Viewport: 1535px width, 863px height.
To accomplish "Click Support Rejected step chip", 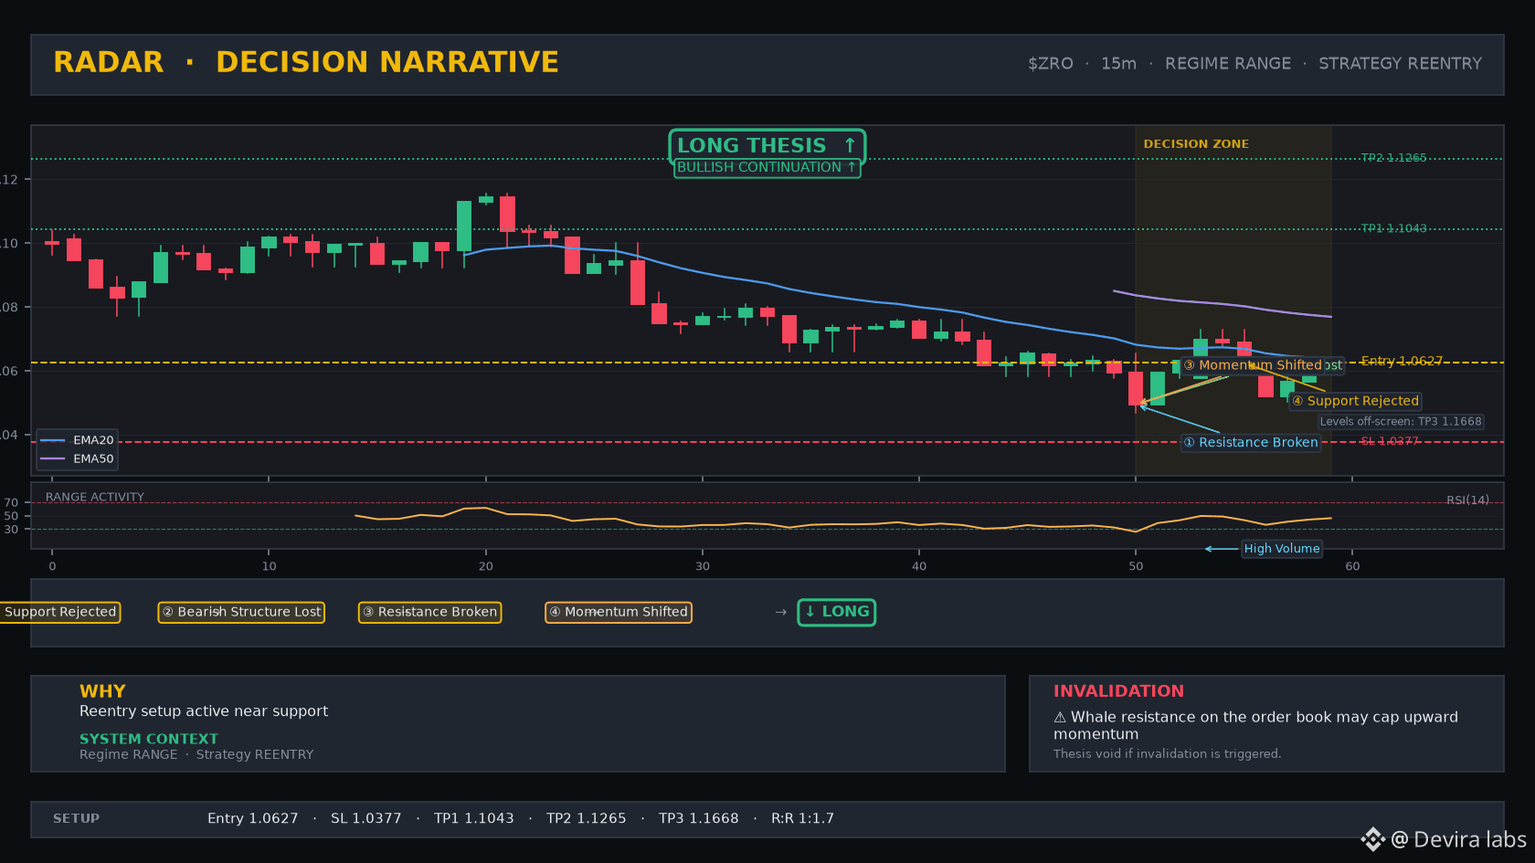I will (x=60, y=612).
